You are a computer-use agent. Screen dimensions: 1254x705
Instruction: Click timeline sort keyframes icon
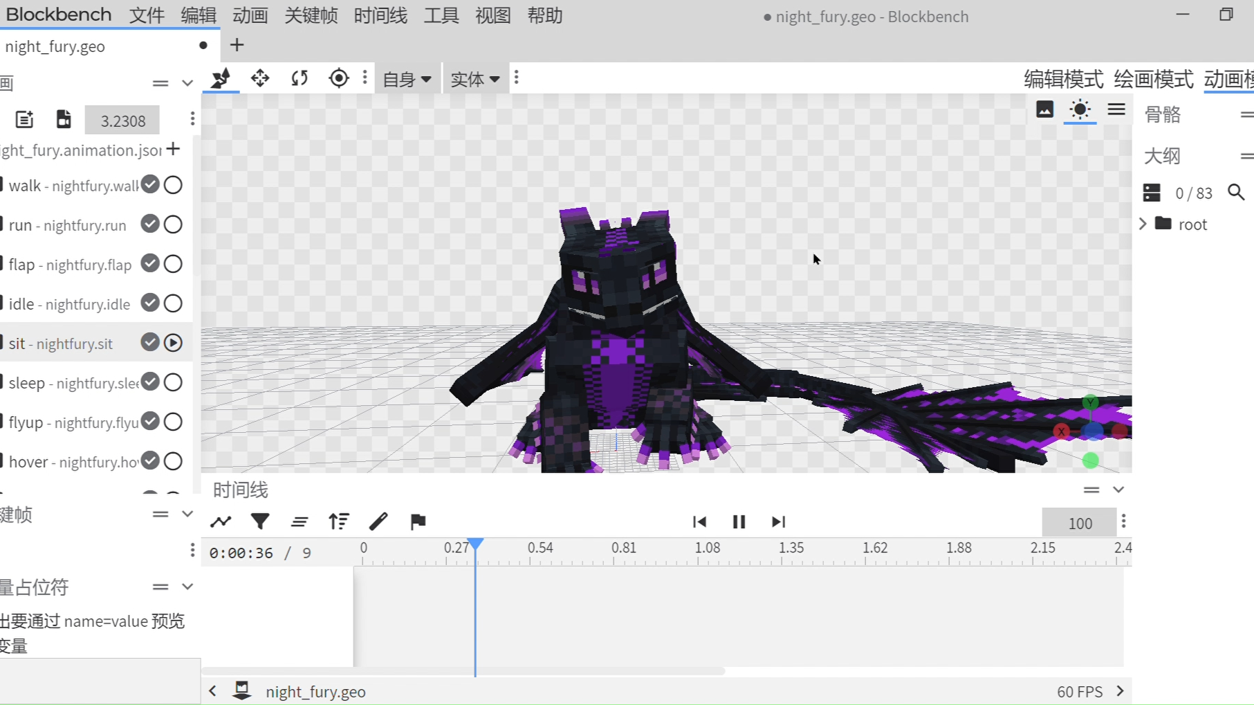(339, 522)
